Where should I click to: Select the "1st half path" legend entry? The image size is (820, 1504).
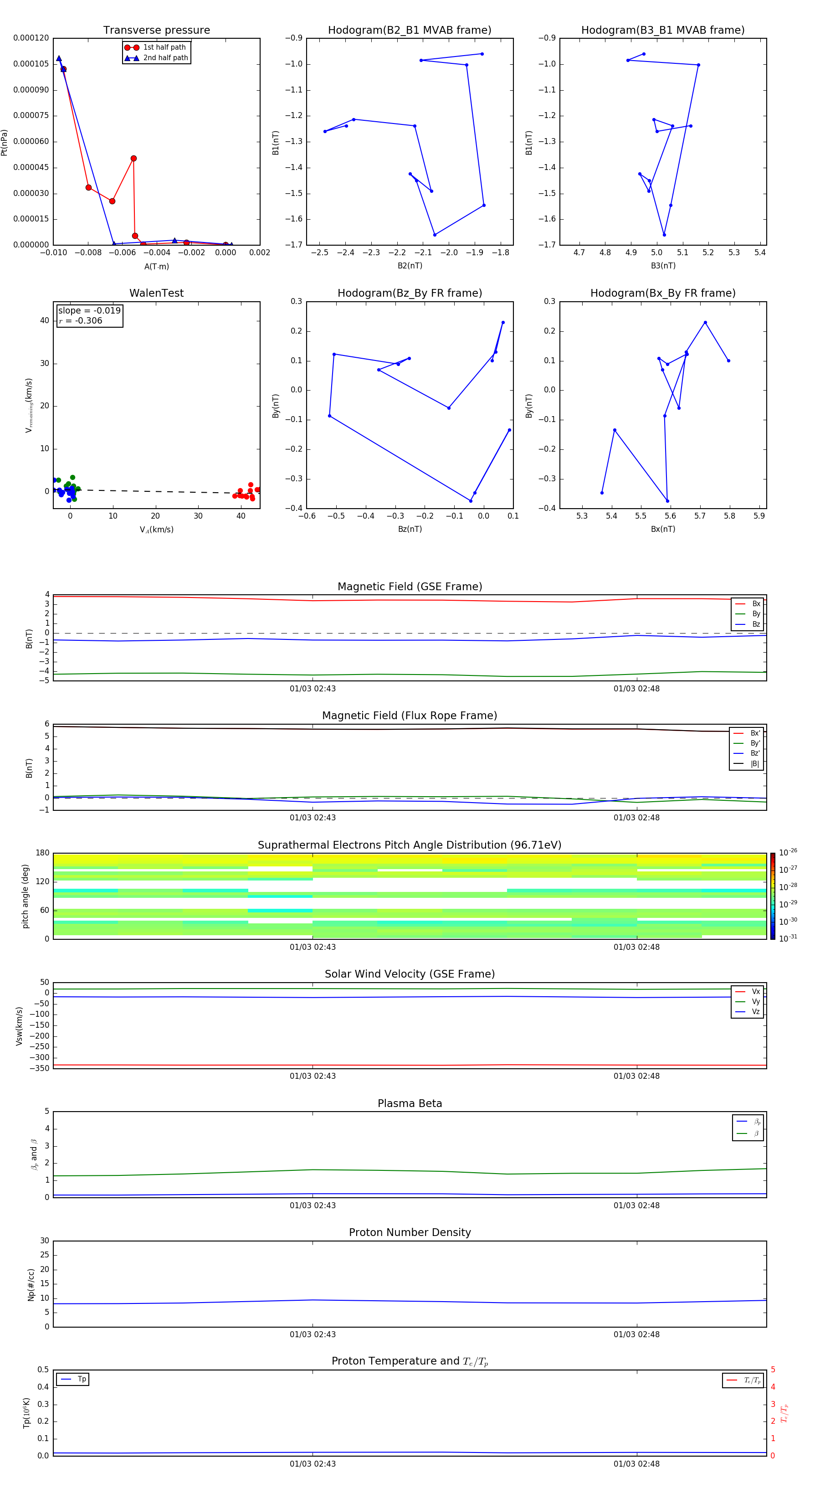click(155, 47)
